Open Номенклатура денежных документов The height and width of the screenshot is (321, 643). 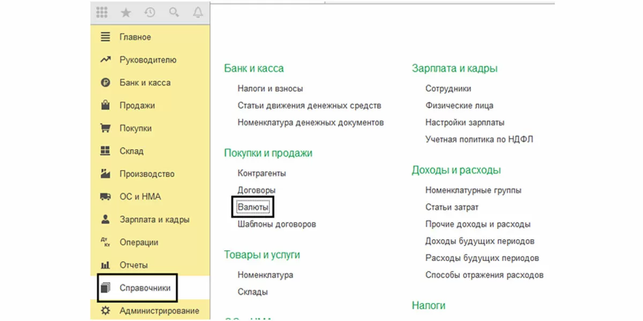(311, 123)
